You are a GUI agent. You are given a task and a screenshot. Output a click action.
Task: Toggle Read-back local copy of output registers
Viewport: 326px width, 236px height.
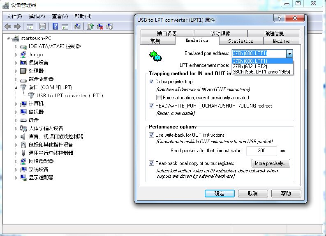pyautogui.click(x=151, y=163)
